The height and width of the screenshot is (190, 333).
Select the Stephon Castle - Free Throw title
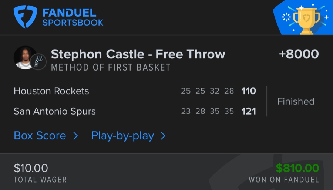coord(138,54)
